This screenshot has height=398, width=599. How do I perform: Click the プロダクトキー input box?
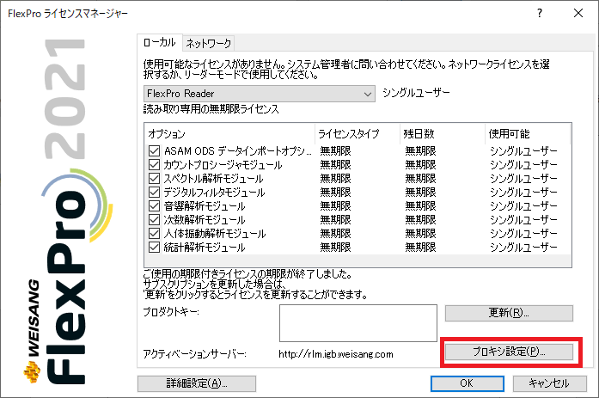(358, 323)
